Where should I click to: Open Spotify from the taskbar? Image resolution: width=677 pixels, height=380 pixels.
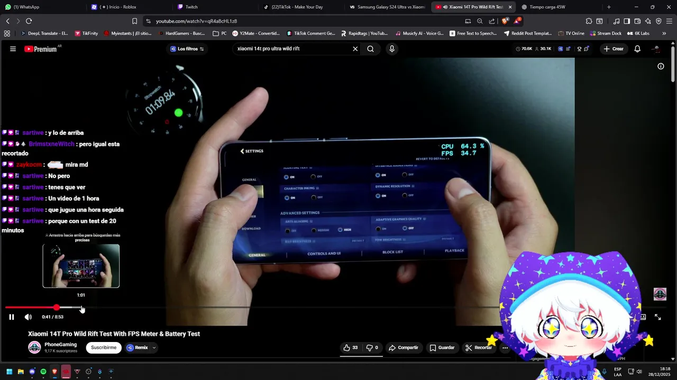[x=43, y=372]
